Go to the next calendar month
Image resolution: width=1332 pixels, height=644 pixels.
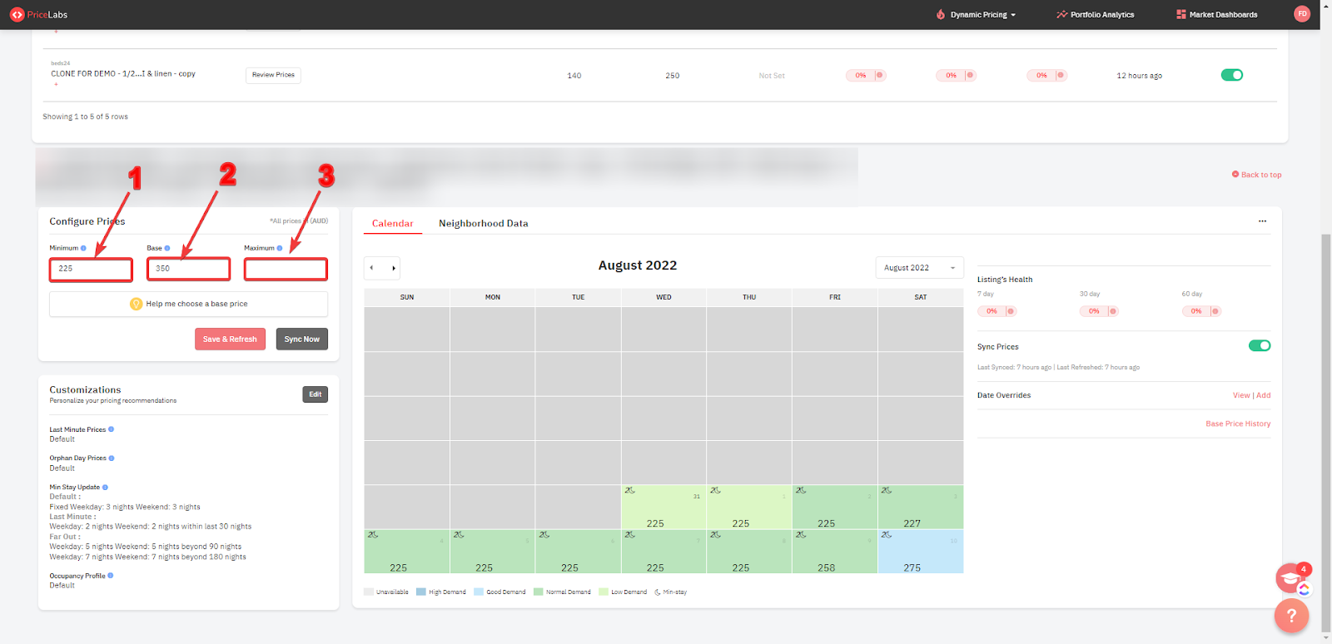[x=393, y=268]
